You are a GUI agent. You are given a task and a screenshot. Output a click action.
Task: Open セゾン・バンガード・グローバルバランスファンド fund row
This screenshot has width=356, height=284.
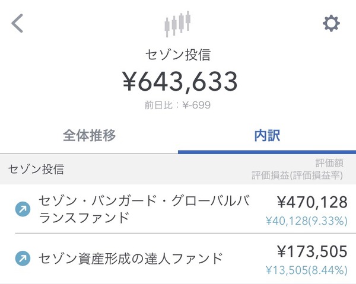point(178,209)
